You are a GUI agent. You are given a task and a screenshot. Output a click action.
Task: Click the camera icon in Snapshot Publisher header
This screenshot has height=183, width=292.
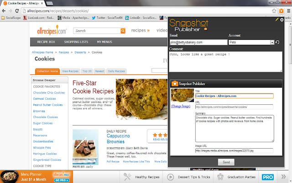(174, 84)
